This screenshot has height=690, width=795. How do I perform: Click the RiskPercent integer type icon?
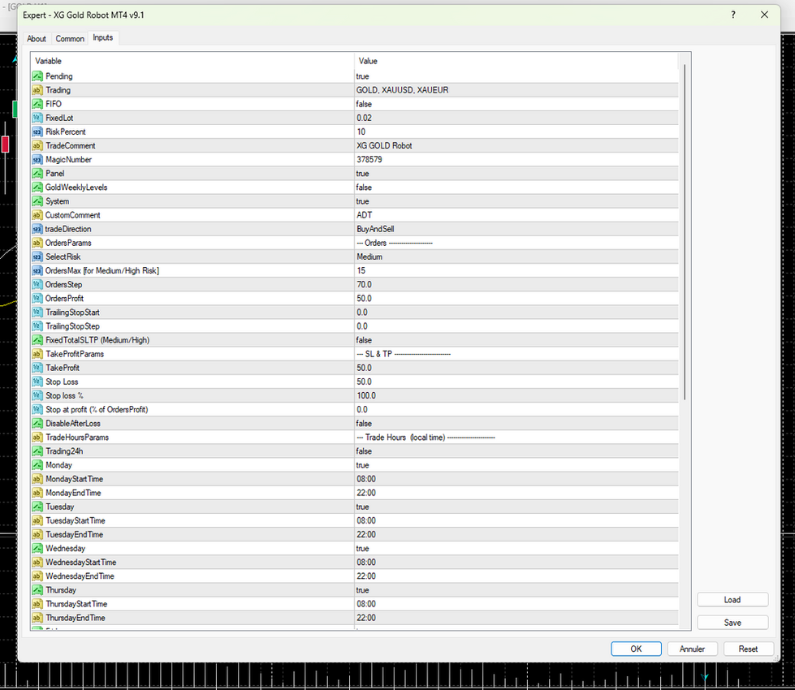pyautogui.click(x=37, y=132)
